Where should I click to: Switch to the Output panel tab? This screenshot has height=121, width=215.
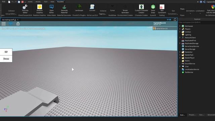(202, 115)
